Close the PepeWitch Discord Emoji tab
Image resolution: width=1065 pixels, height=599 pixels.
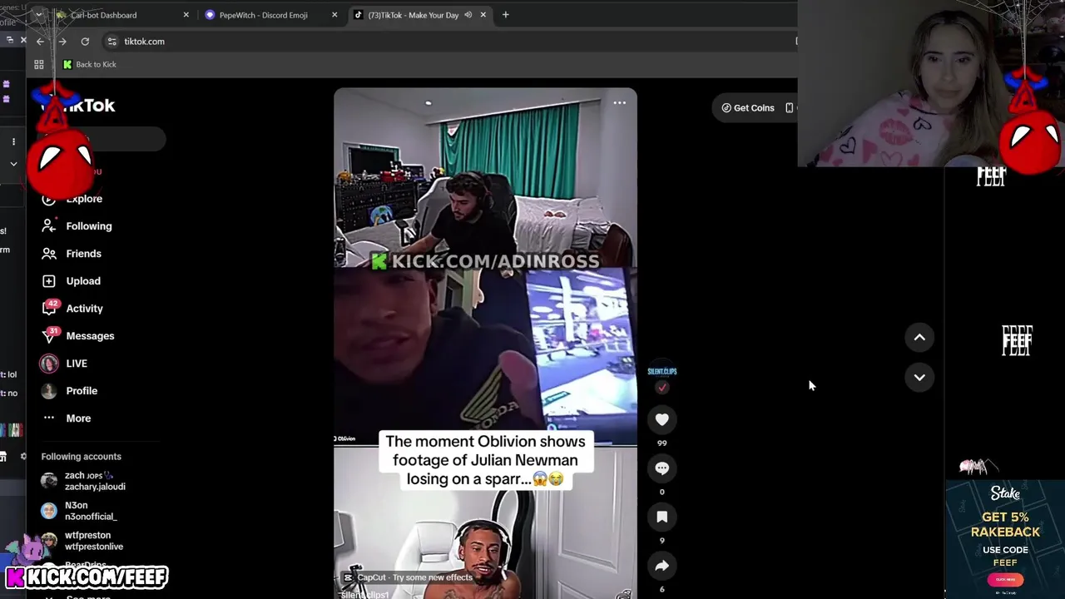(x=334, y=15)
